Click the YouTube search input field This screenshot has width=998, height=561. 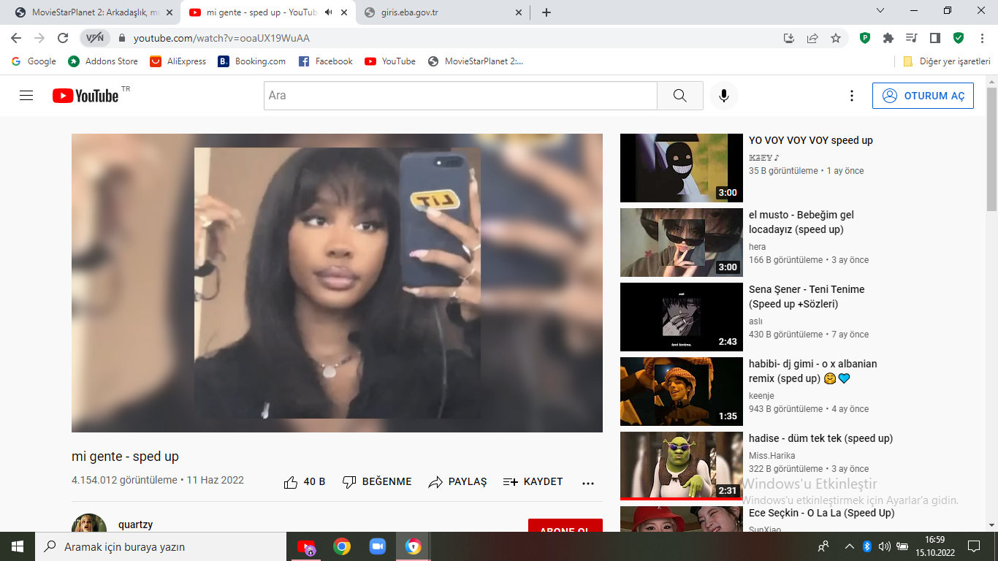coord(460,96)
